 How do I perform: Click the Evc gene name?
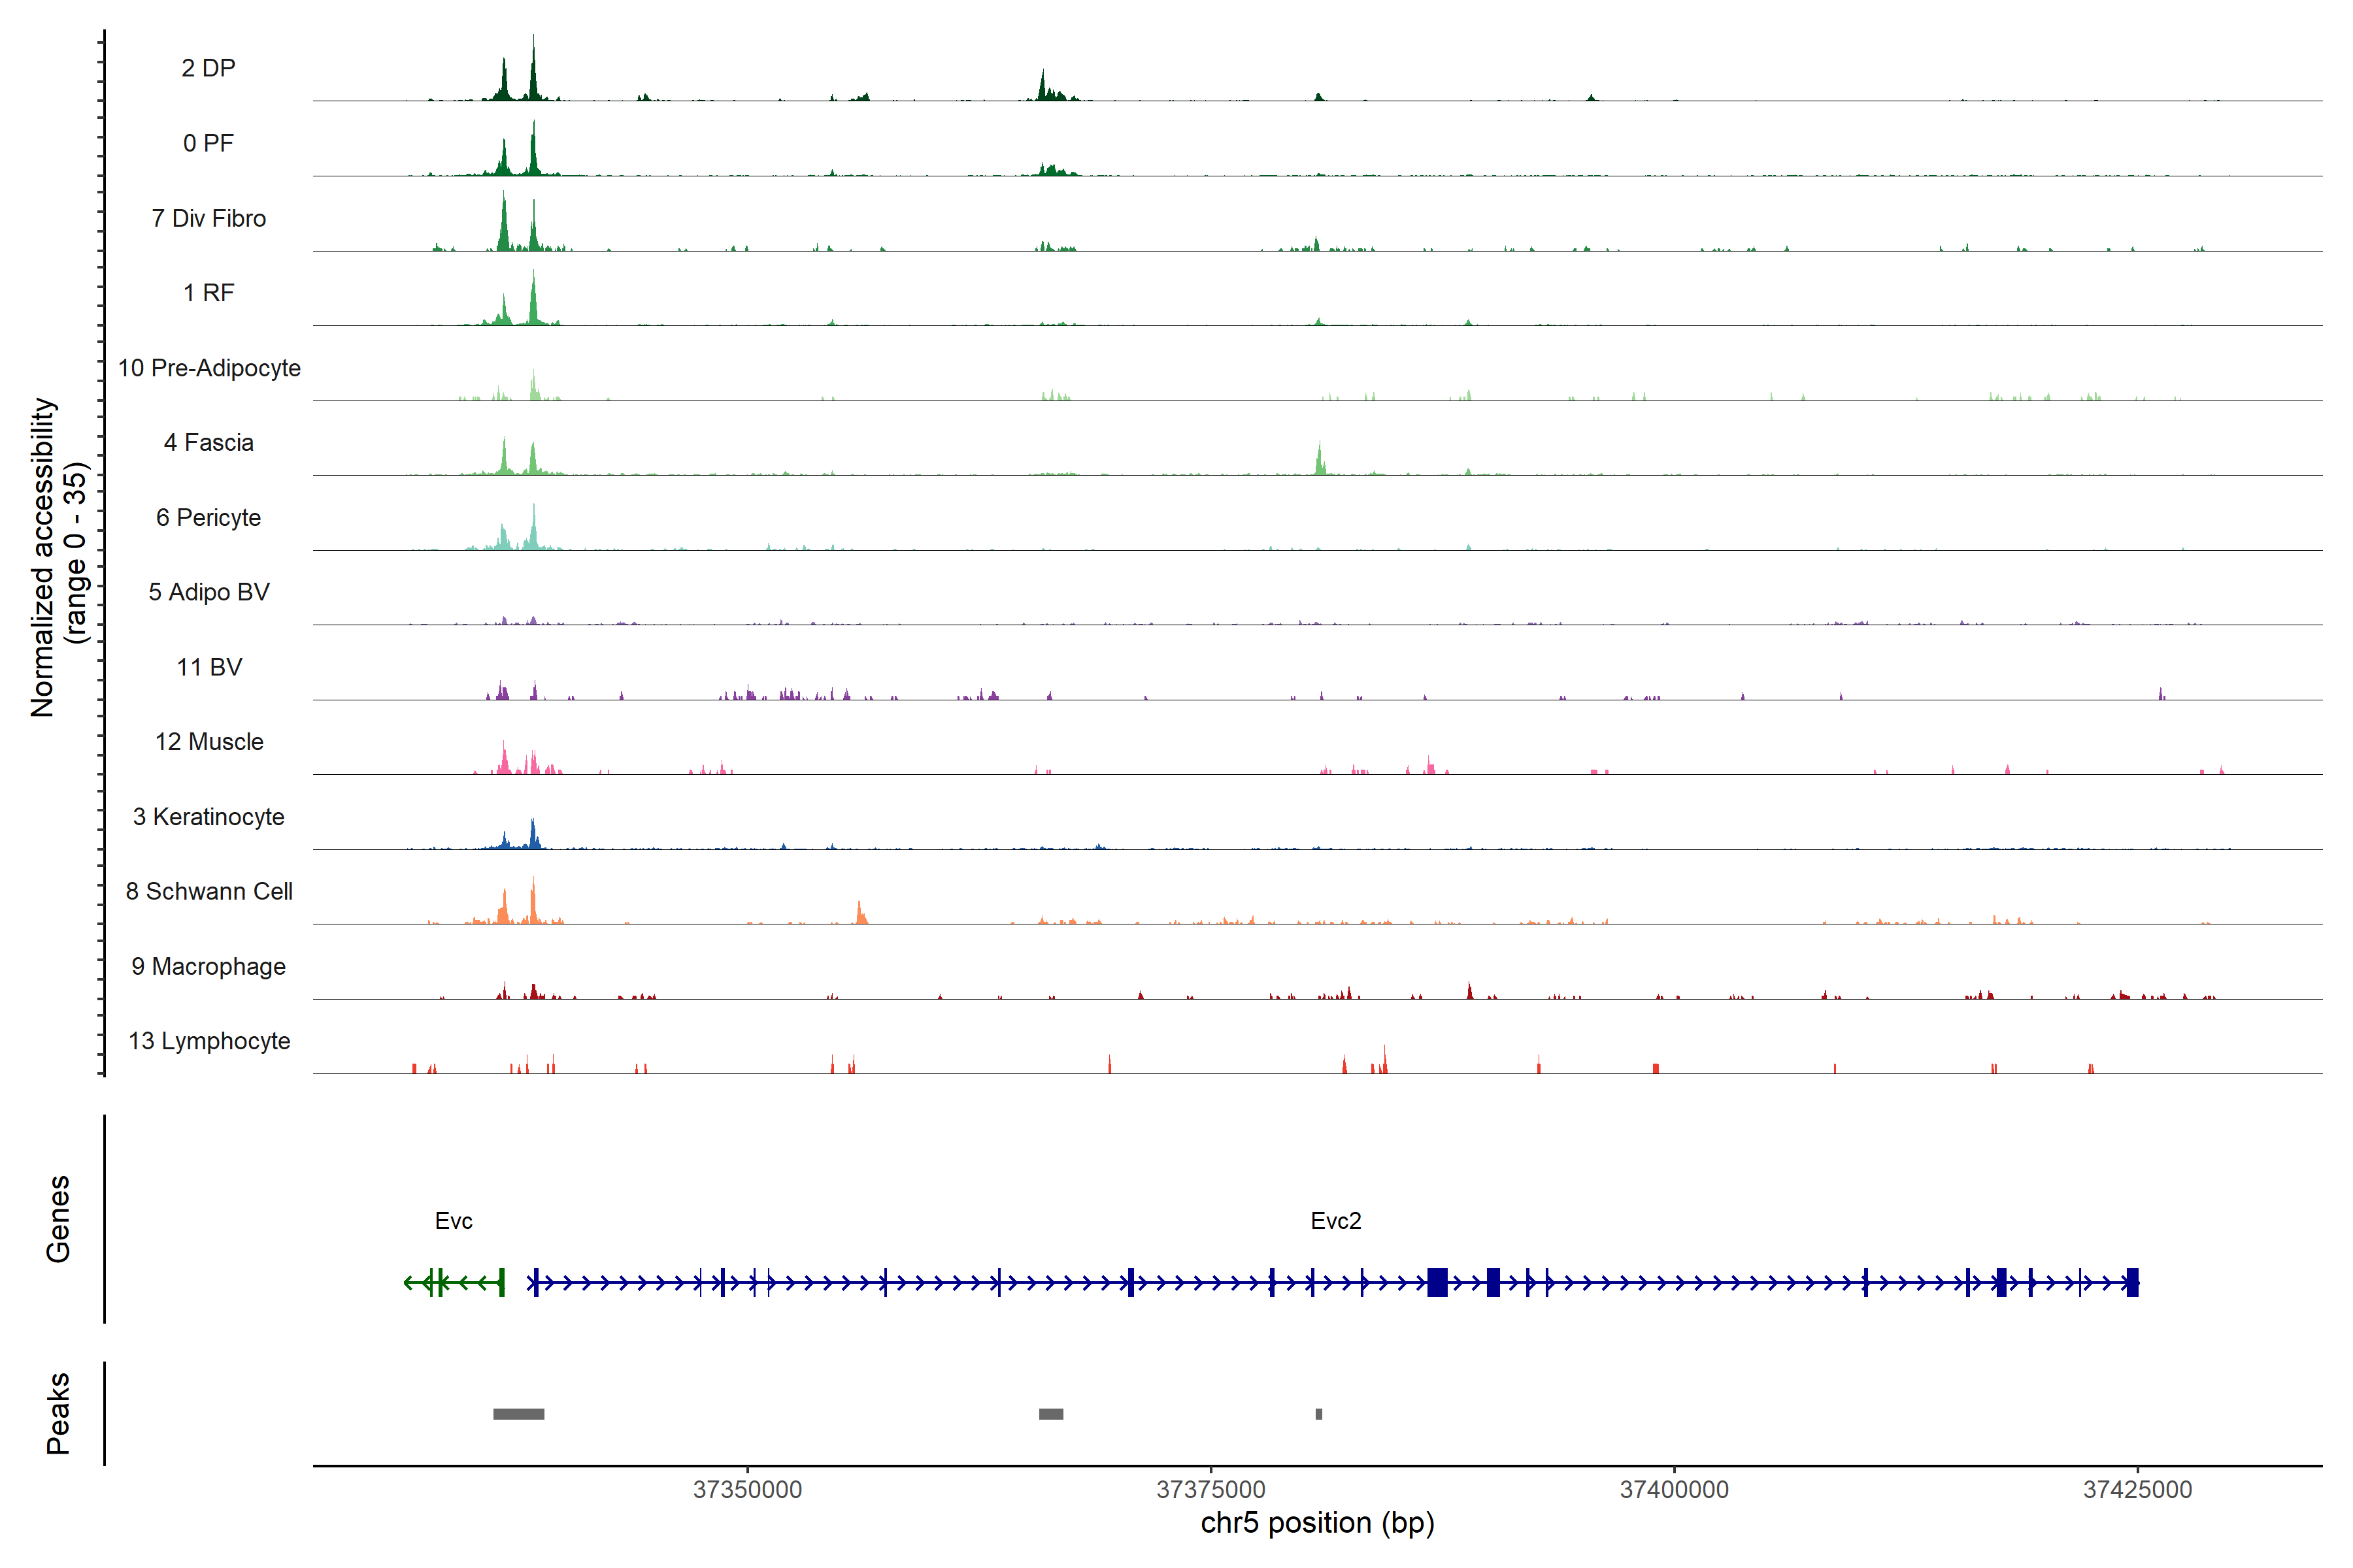[x=453, y=1221]
